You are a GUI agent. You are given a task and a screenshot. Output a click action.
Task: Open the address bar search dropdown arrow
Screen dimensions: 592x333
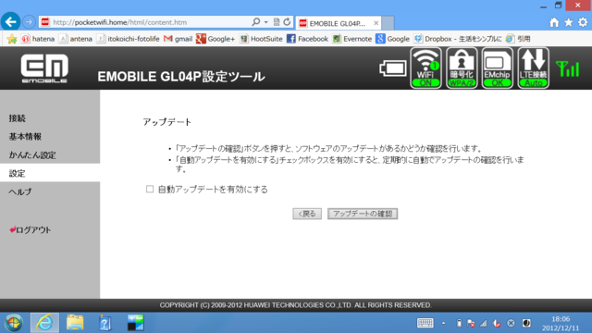[266, 22]
